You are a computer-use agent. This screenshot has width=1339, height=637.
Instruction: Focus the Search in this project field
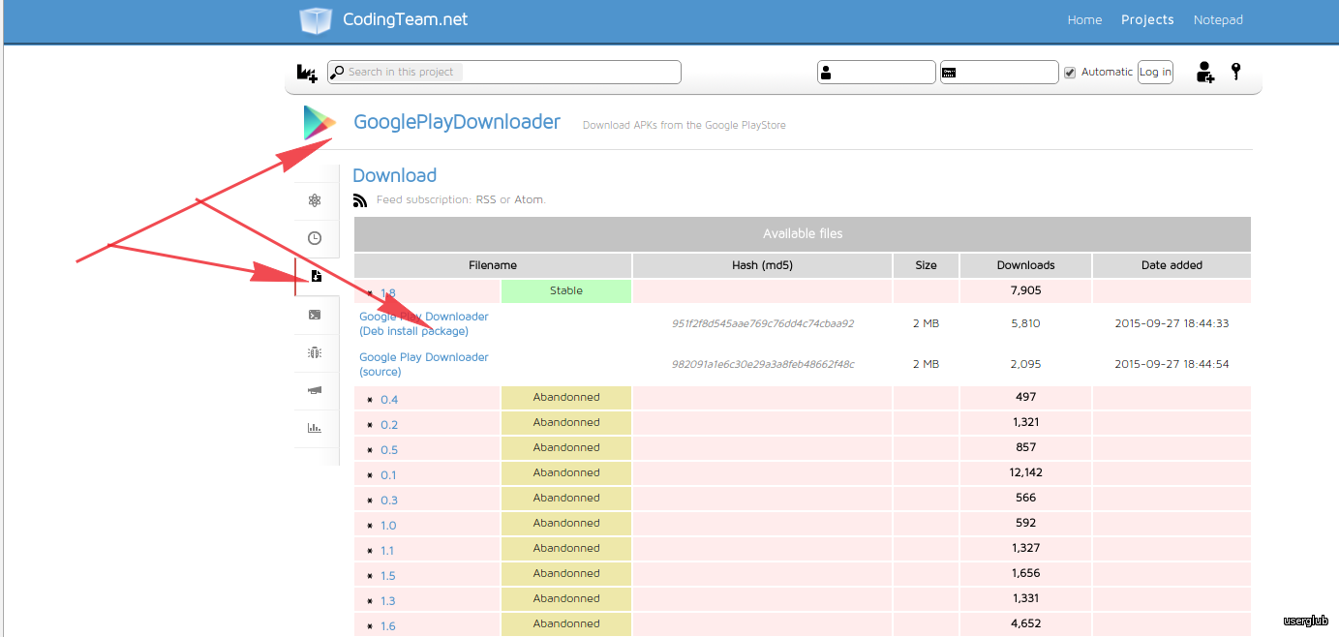[504, 72]
